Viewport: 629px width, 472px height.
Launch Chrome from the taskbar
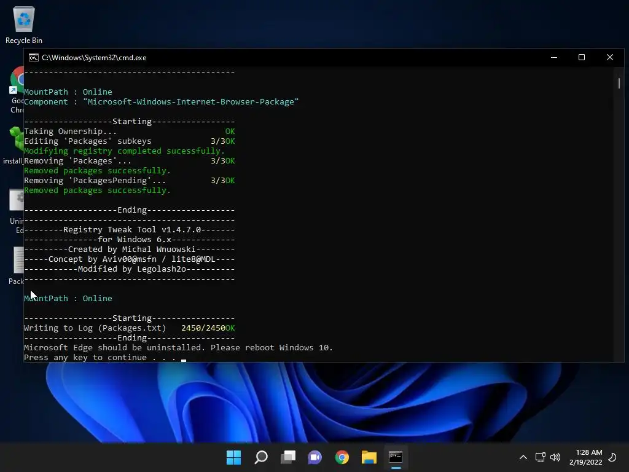click(x=342, y=457)
